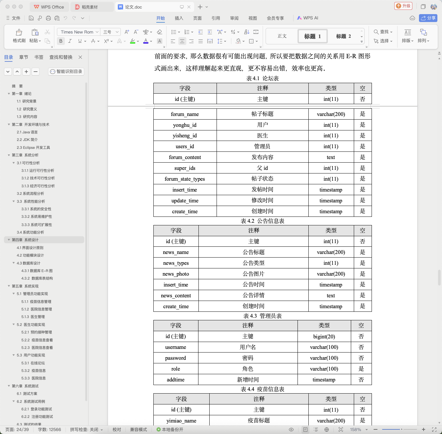Open the font name dropdown
This screenshot has width=442, height=434.
point(79,32)
